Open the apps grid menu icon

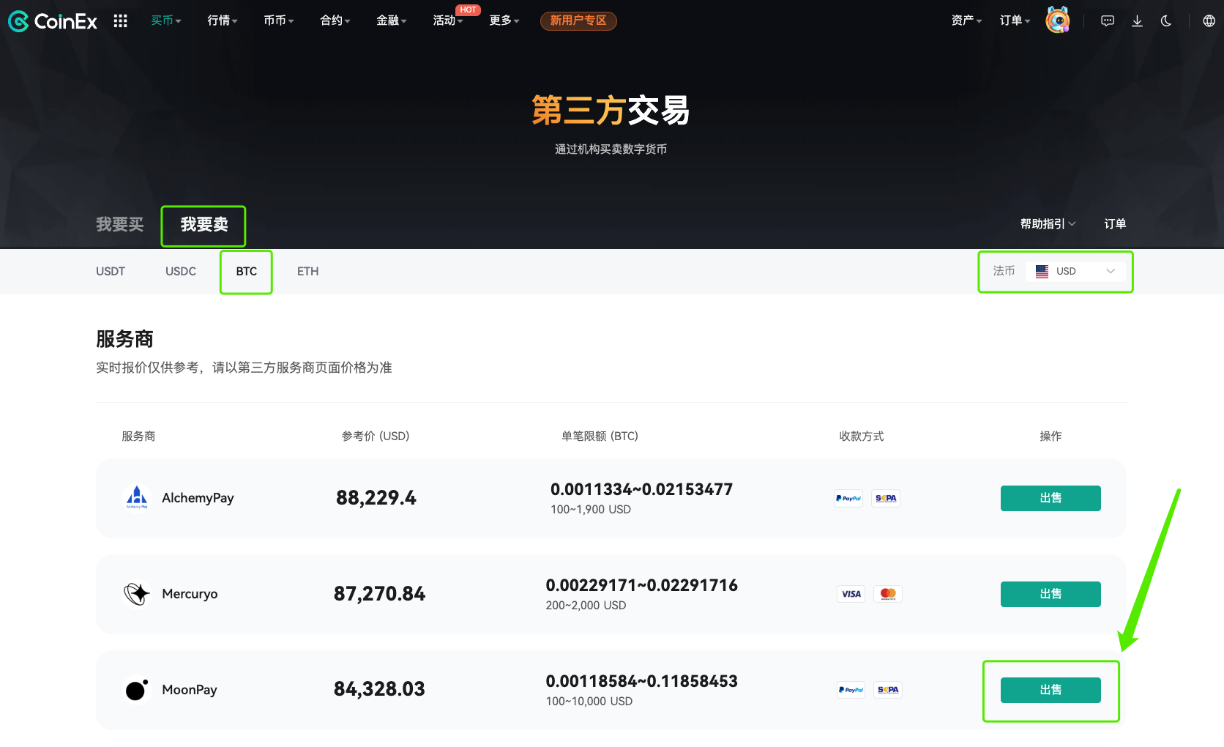point(121,21)
